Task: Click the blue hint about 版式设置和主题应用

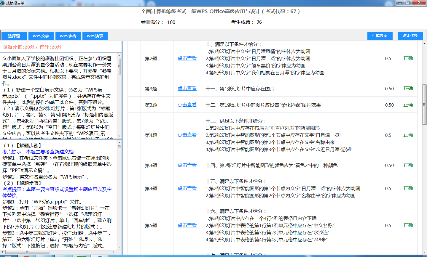Action: 57,192
